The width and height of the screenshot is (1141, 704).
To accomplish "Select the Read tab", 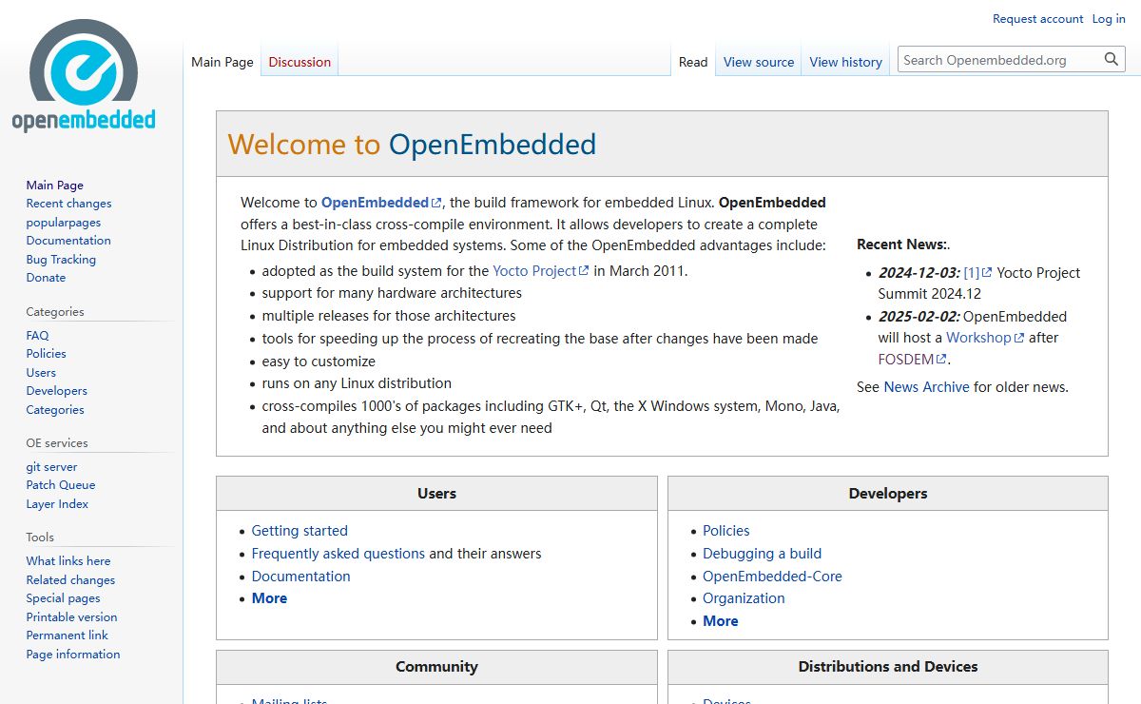I will [693, 62].
